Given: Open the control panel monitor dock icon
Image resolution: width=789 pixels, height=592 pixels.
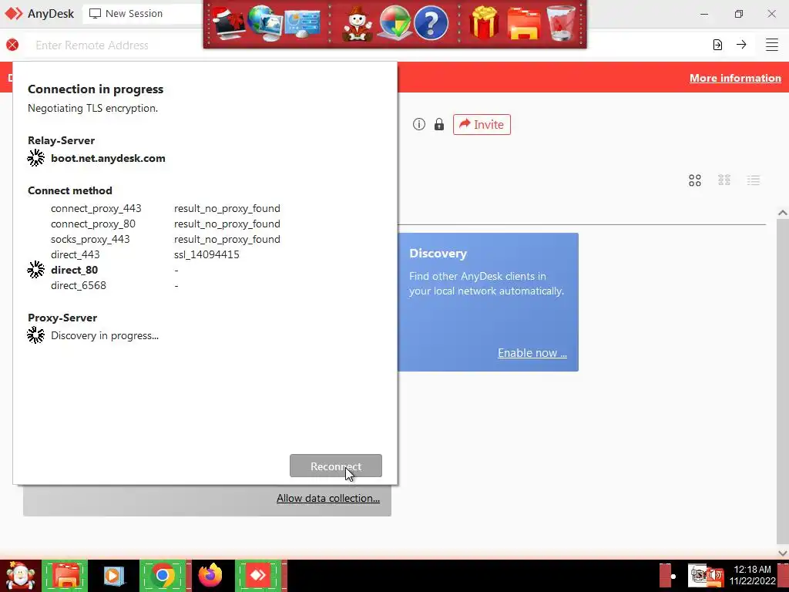Looking at the screenshot, I should click(302, 22).
